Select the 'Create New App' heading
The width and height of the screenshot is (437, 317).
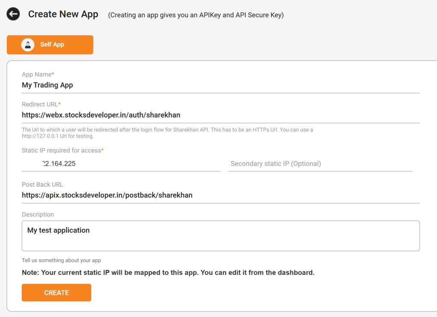(63, 14)
